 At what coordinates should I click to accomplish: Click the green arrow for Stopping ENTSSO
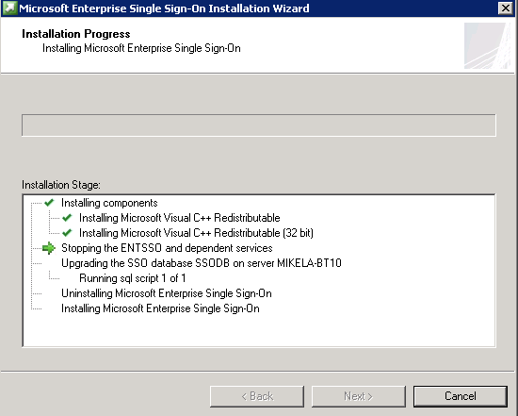pos(49,248)
